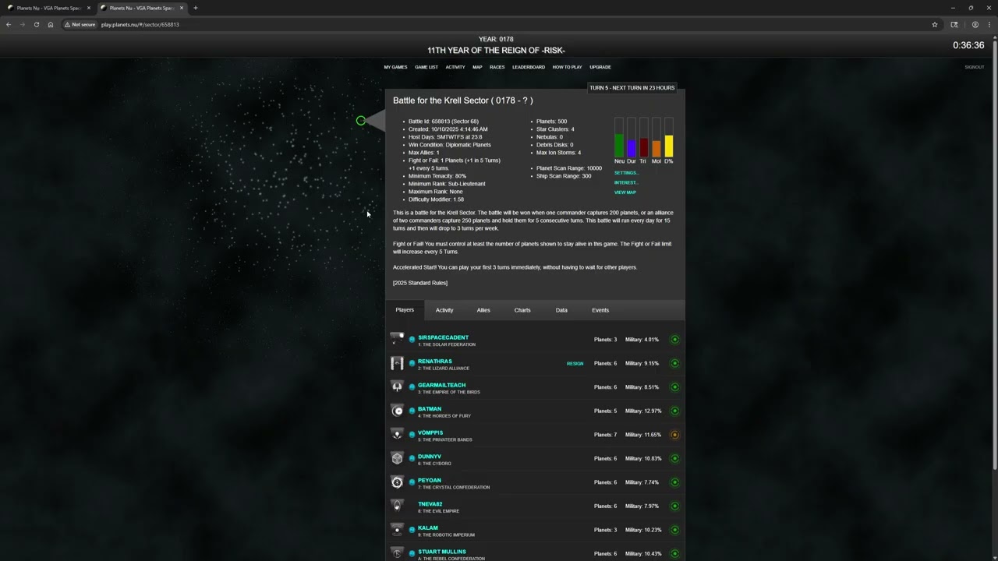The image size is (998, 561).
Task: Open player name TNEVA82
Action: [430, 504]
